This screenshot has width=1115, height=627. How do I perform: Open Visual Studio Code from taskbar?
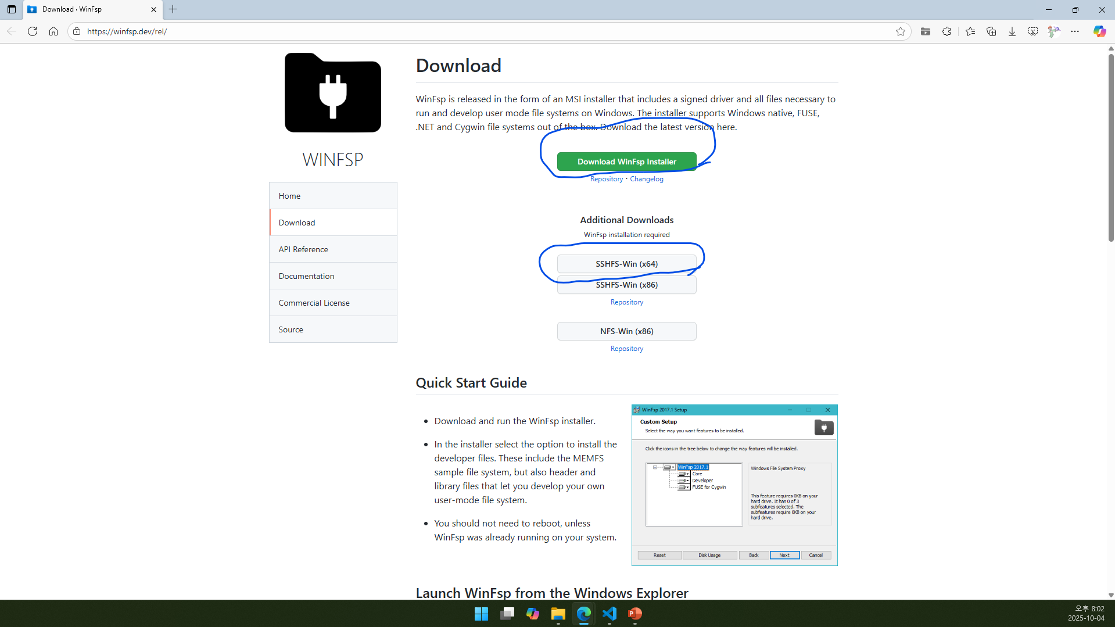610,614
